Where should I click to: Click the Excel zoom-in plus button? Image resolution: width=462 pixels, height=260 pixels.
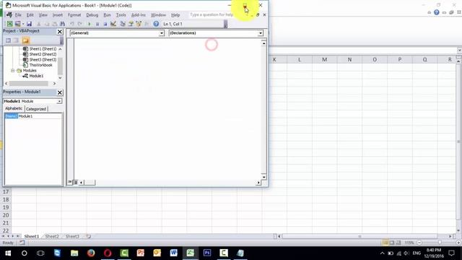pos(458,243)
